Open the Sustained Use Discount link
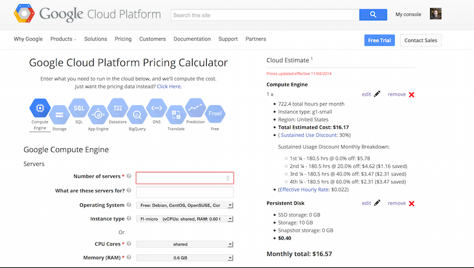Screen dimensions: 474x268 pyautogui.click(x=309, y=135)
